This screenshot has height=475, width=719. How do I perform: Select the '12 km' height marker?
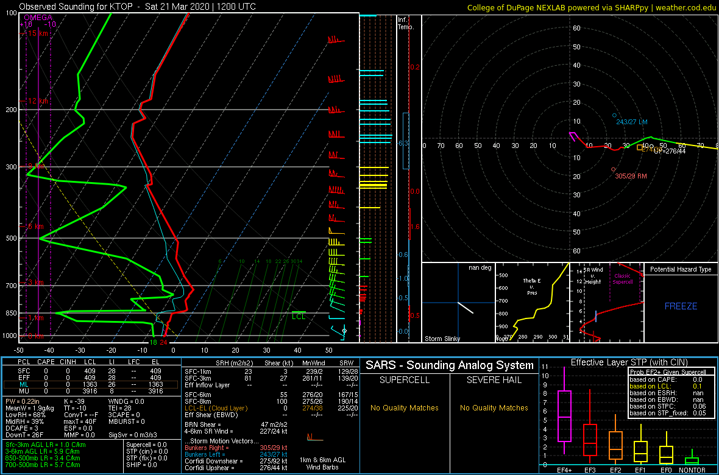pos(38,100)
